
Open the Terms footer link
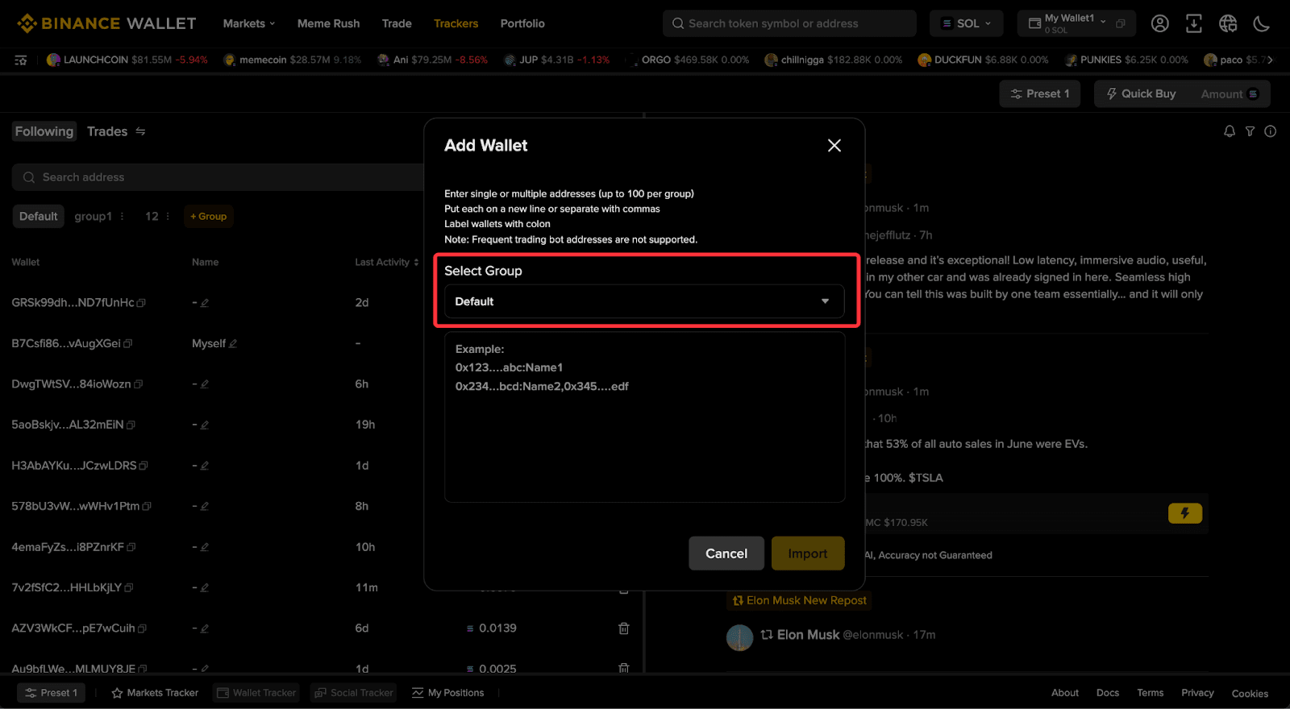(x=1151, y=693)
